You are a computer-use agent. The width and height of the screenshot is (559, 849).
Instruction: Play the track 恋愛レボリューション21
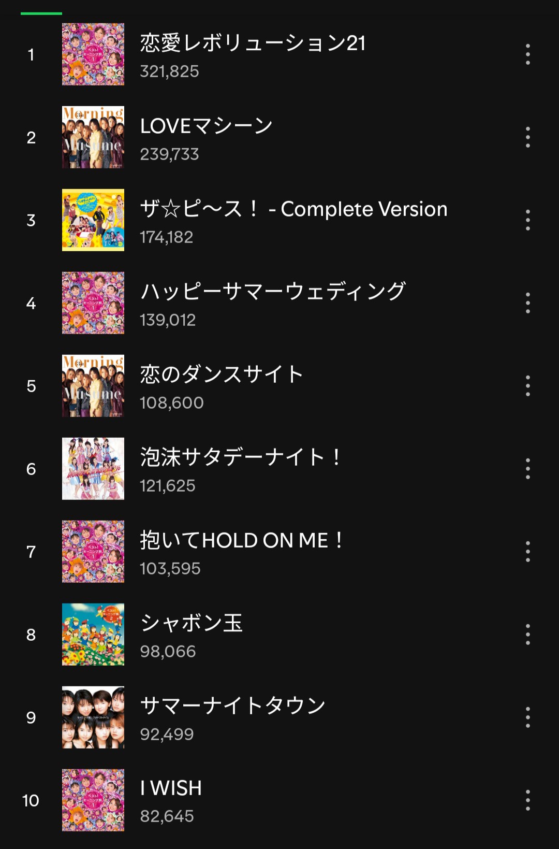(253, 44)
